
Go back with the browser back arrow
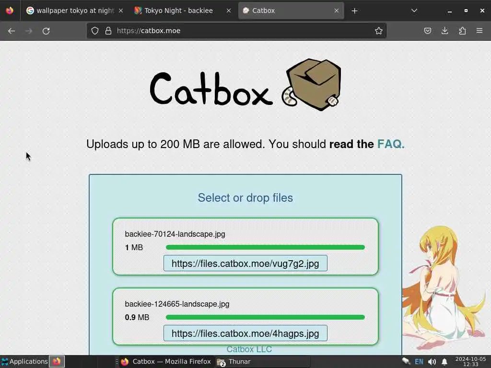pyautogui.click(x=12, y=31)
